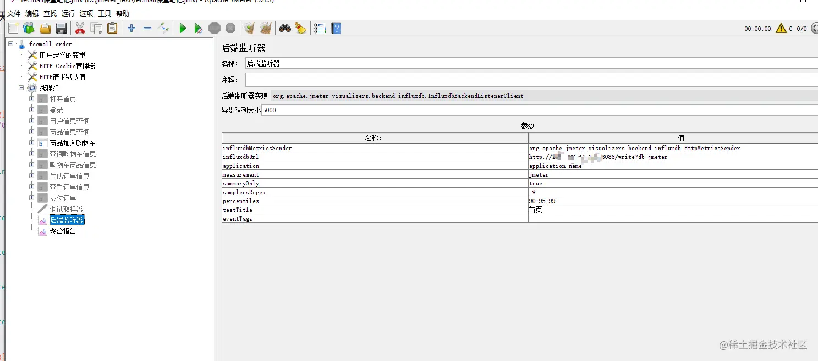
Task: Expand the 登录 tree node
Action: pyautogui.click(x=32, y=110)
